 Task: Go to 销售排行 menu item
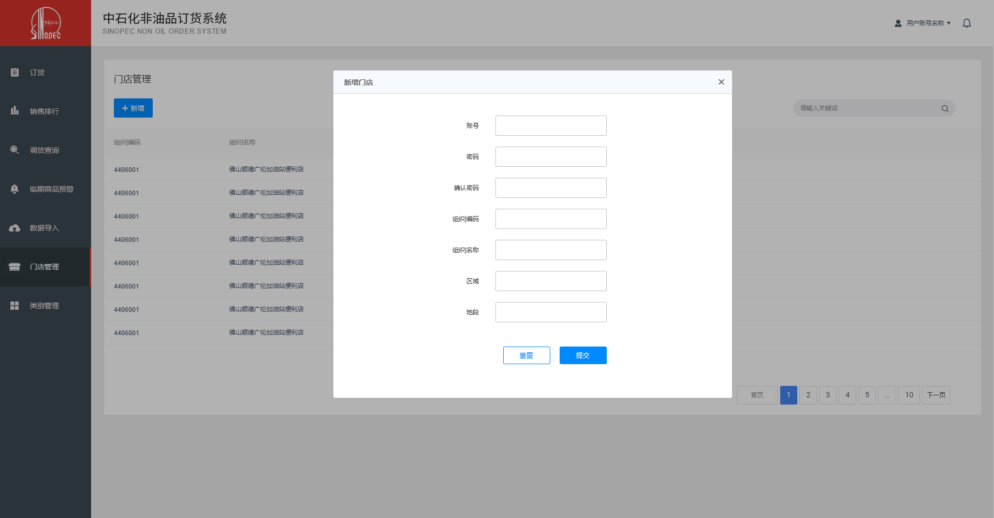(x=45, y=111)
